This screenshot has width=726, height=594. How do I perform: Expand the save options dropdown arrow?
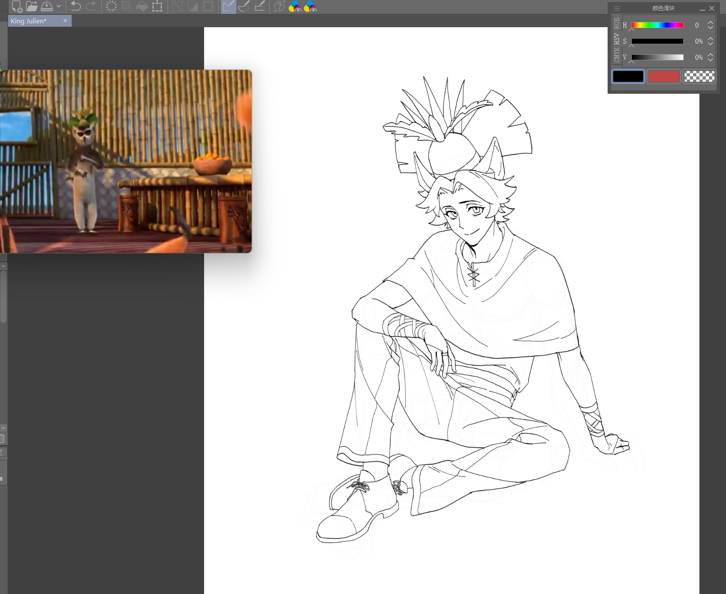(x=59, y=6)
